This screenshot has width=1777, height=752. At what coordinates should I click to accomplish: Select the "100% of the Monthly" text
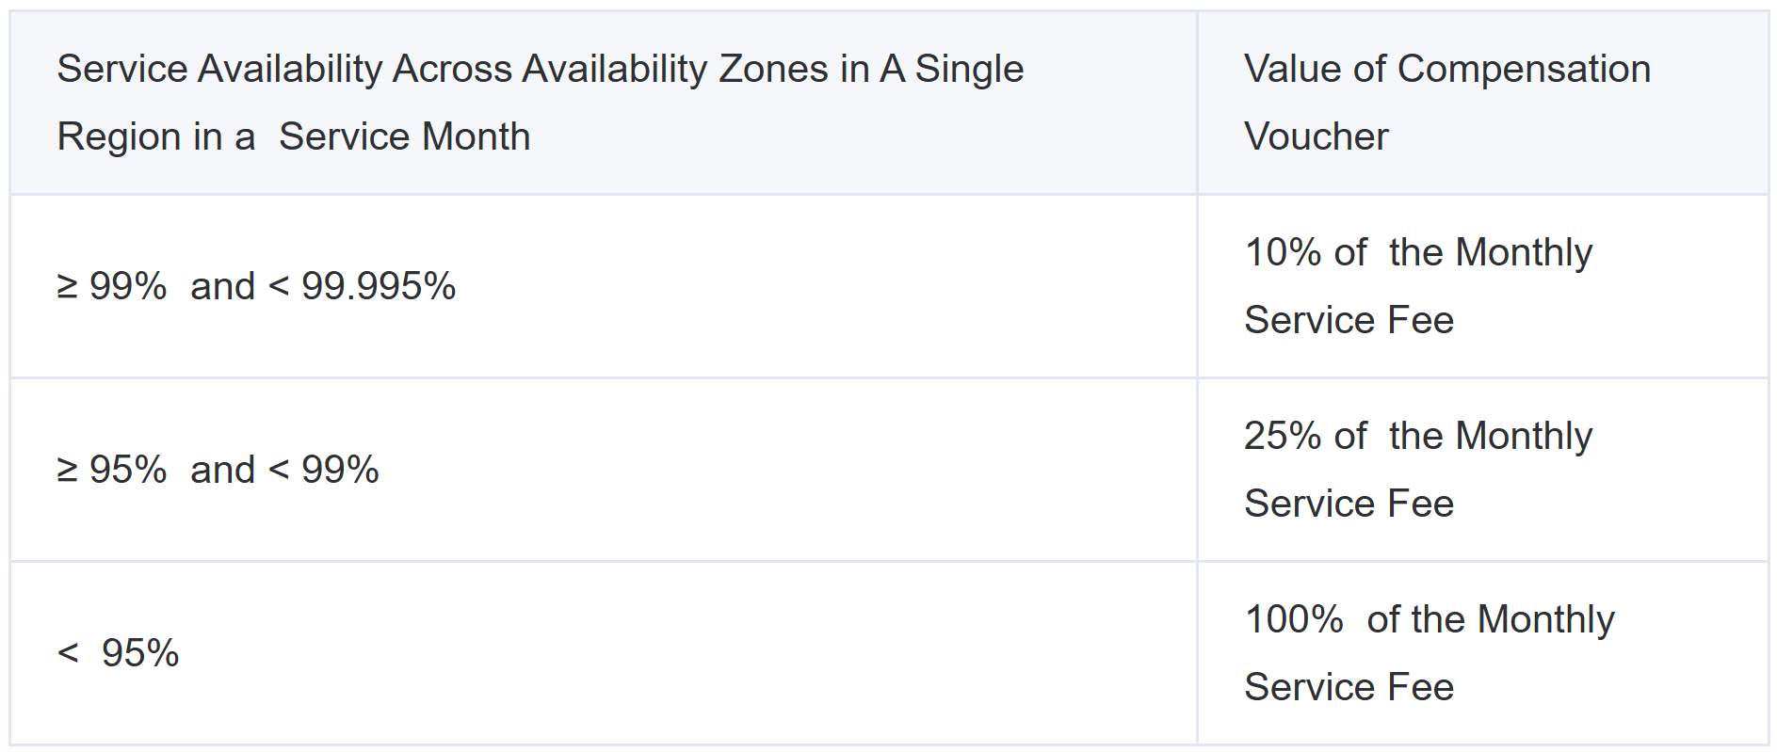click(1429, 620)
